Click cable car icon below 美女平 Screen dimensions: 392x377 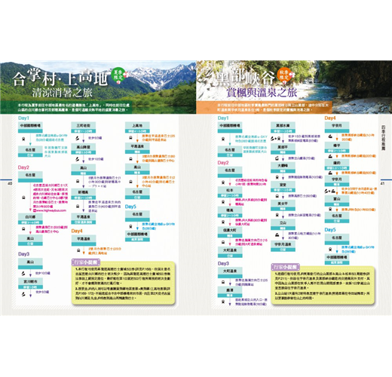point(277,215)
